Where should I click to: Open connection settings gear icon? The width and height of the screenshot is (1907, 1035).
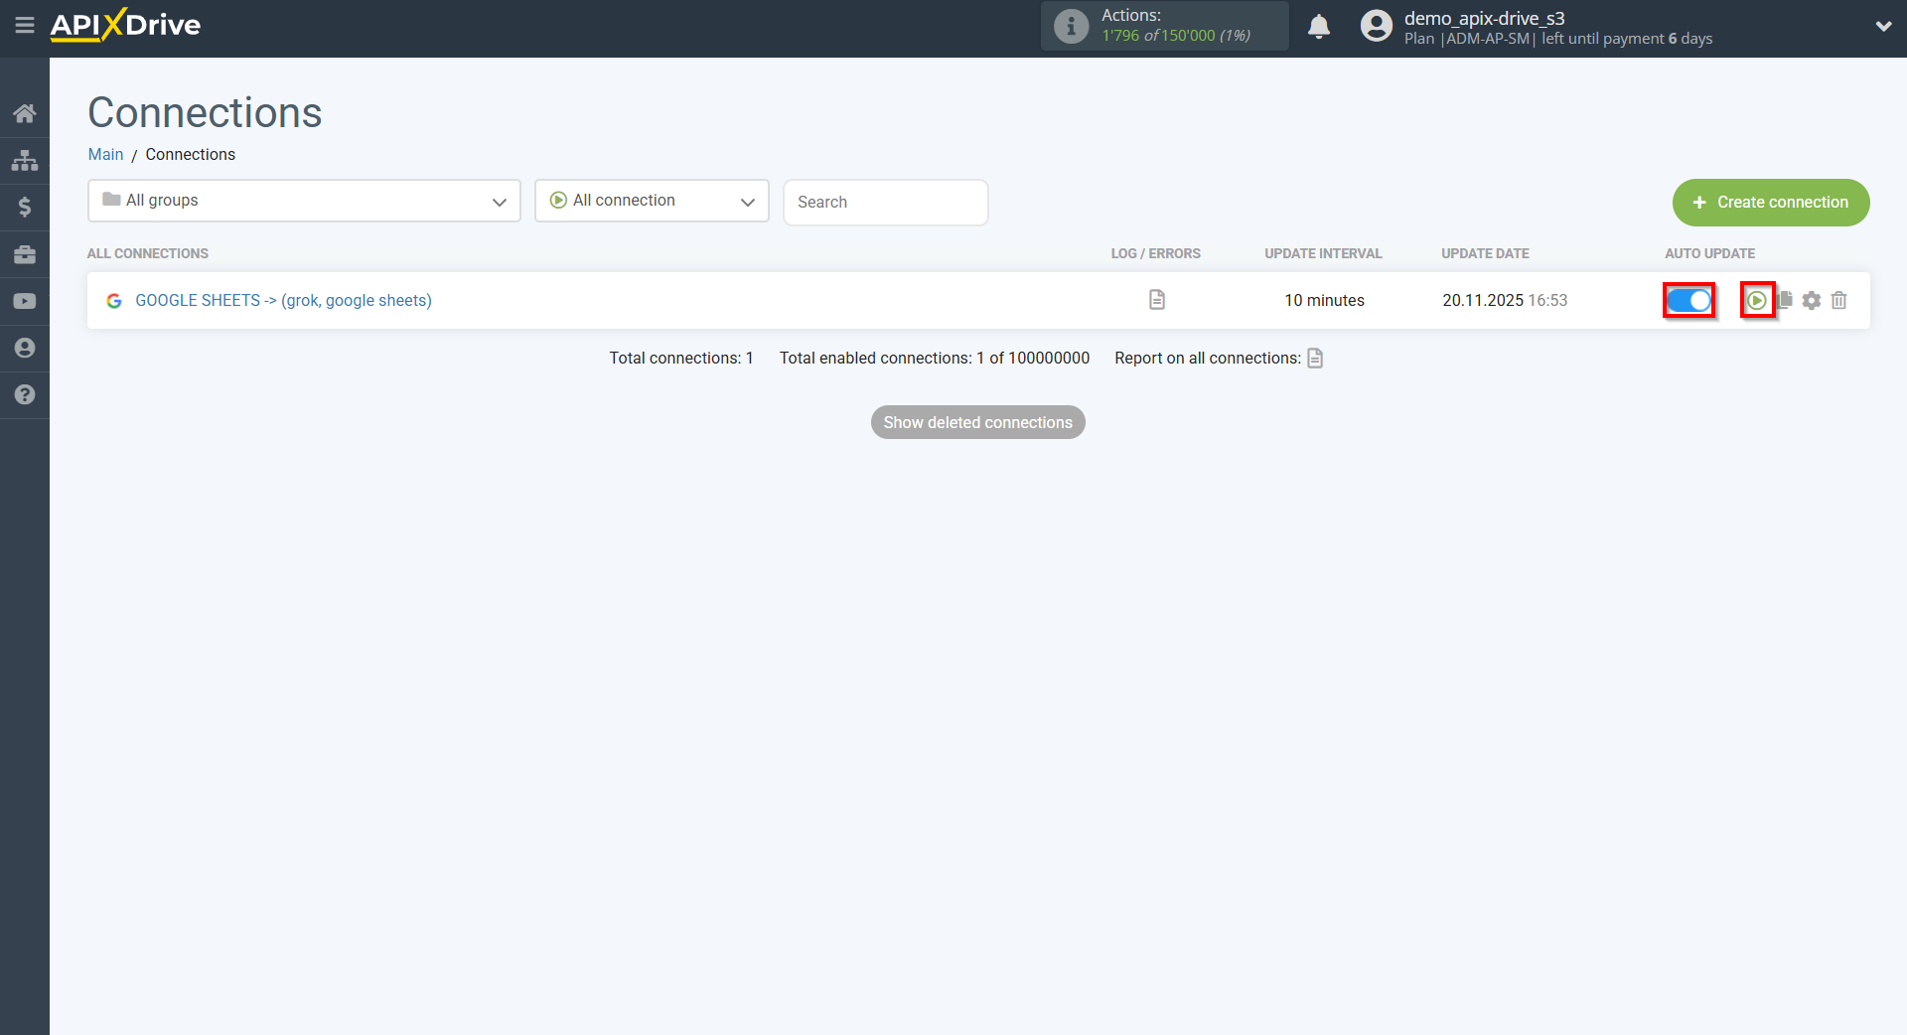point(1812,300)
